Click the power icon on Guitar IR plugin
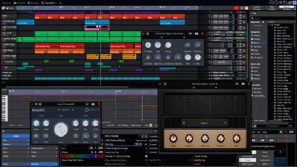The height and width of the screenshot is (167, 297). tap(165, 84)
